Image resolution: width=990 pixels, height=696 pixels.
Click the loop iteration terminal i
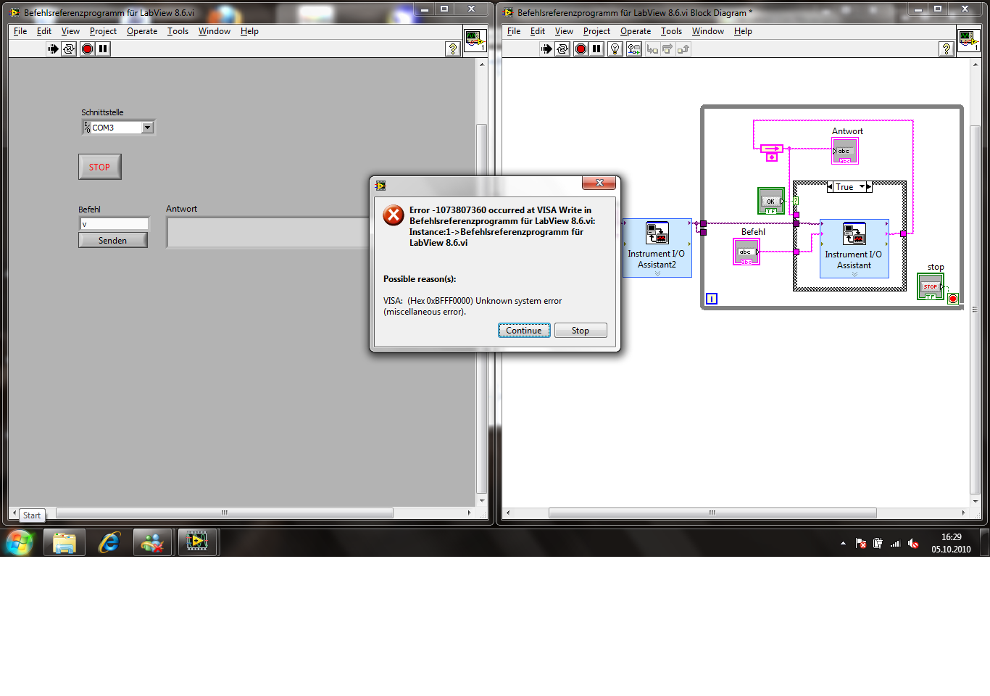712,299
